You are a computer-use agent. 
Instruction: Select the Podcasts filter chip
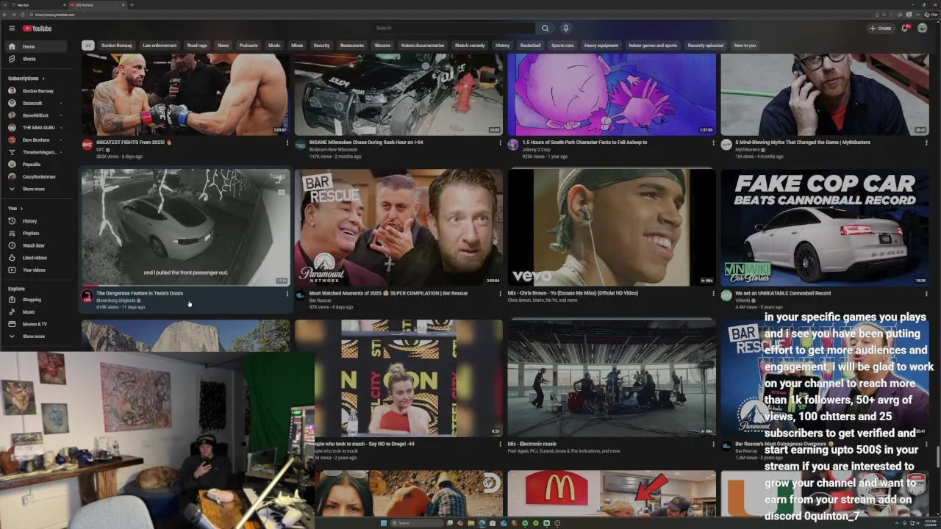[248, 46]
